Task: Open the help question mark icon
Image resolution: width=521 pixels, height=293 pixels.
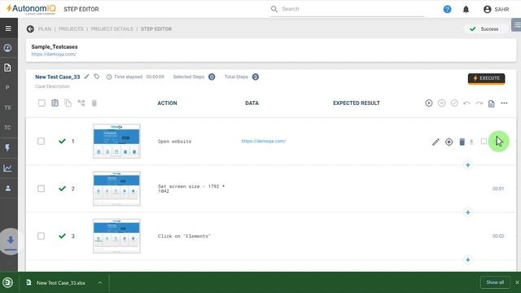Action: click(447, 9)
